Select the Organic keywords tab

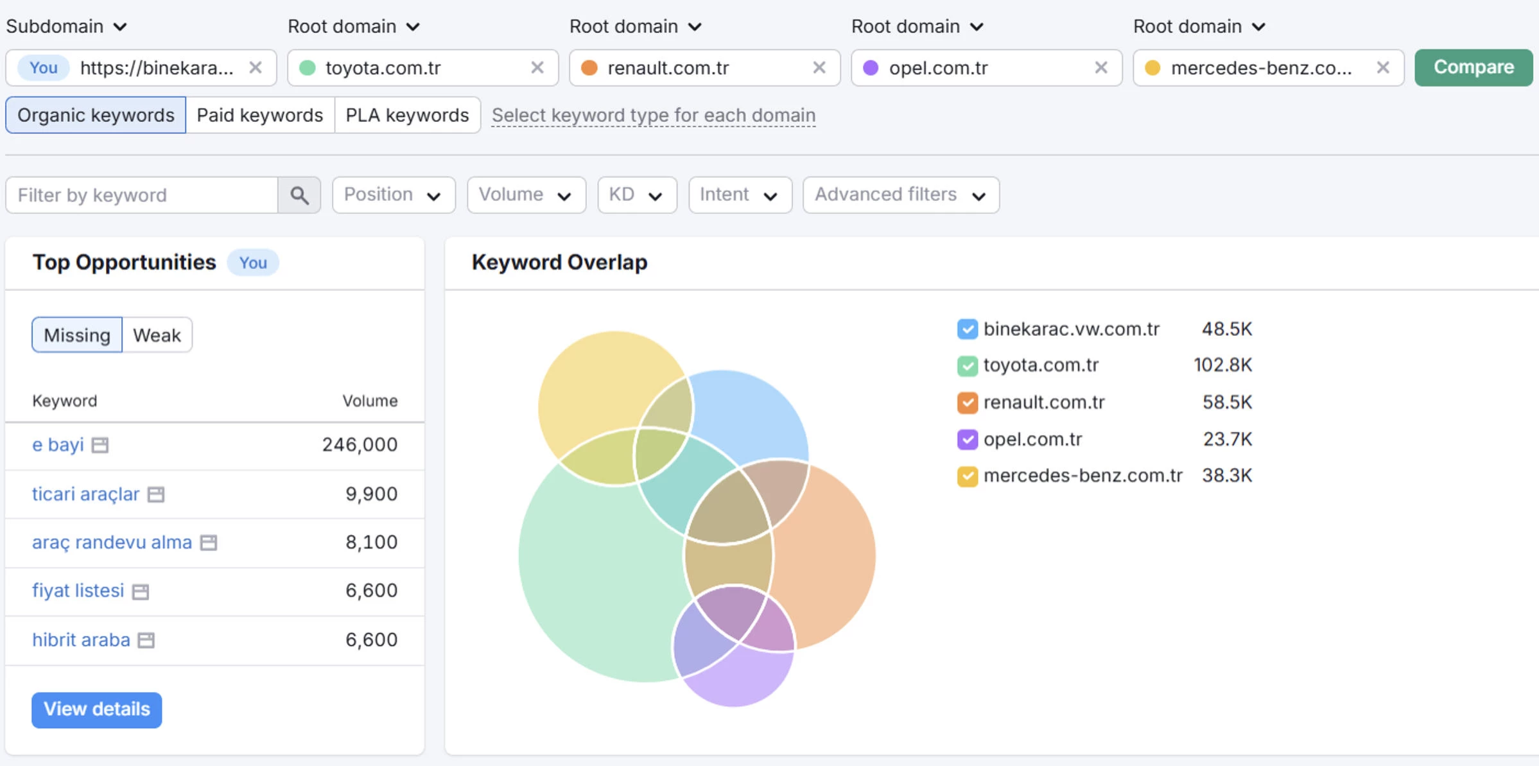coord(96,116)
